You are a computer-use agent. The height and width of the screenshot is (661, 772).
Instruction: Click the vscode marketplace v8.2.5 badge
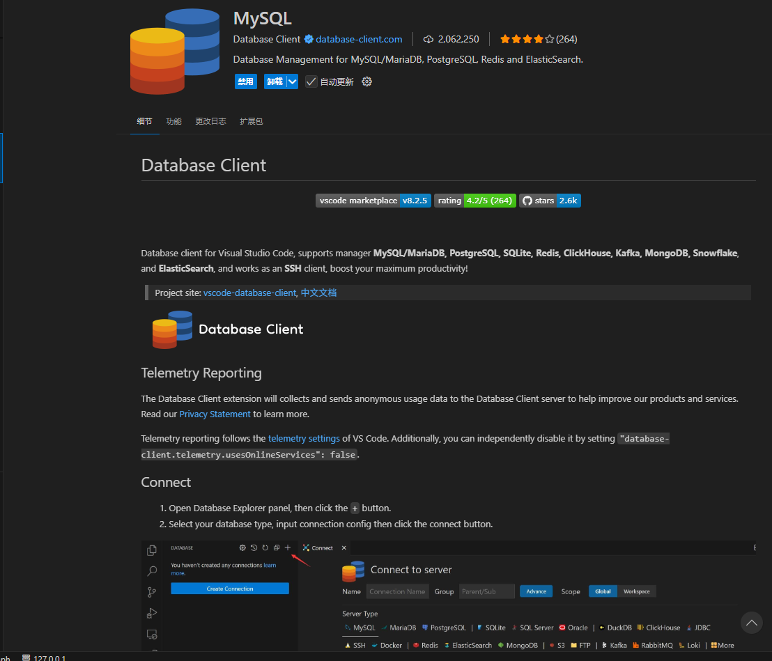[373, 201]
